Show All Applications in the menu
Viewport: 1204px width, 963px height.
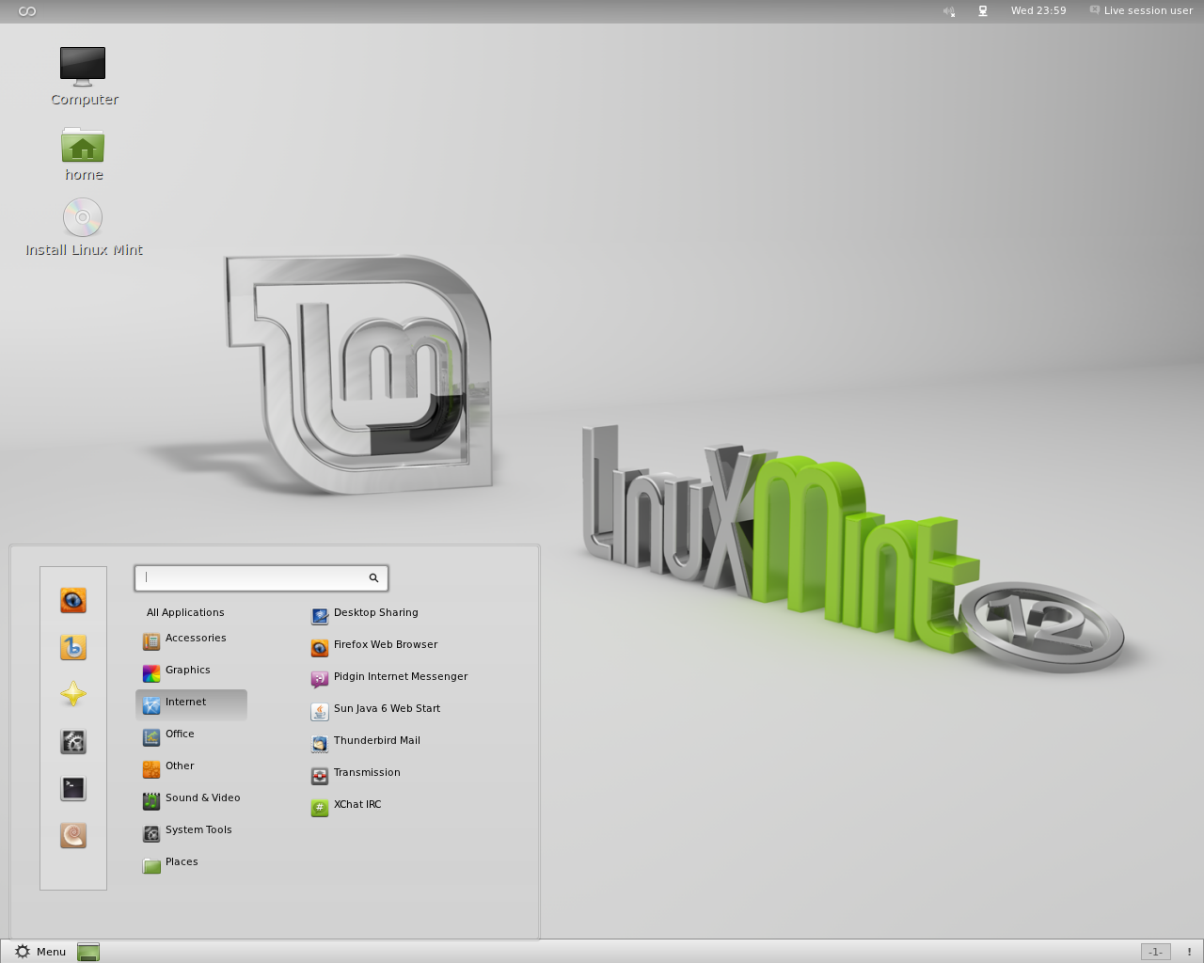click(185, 612)
